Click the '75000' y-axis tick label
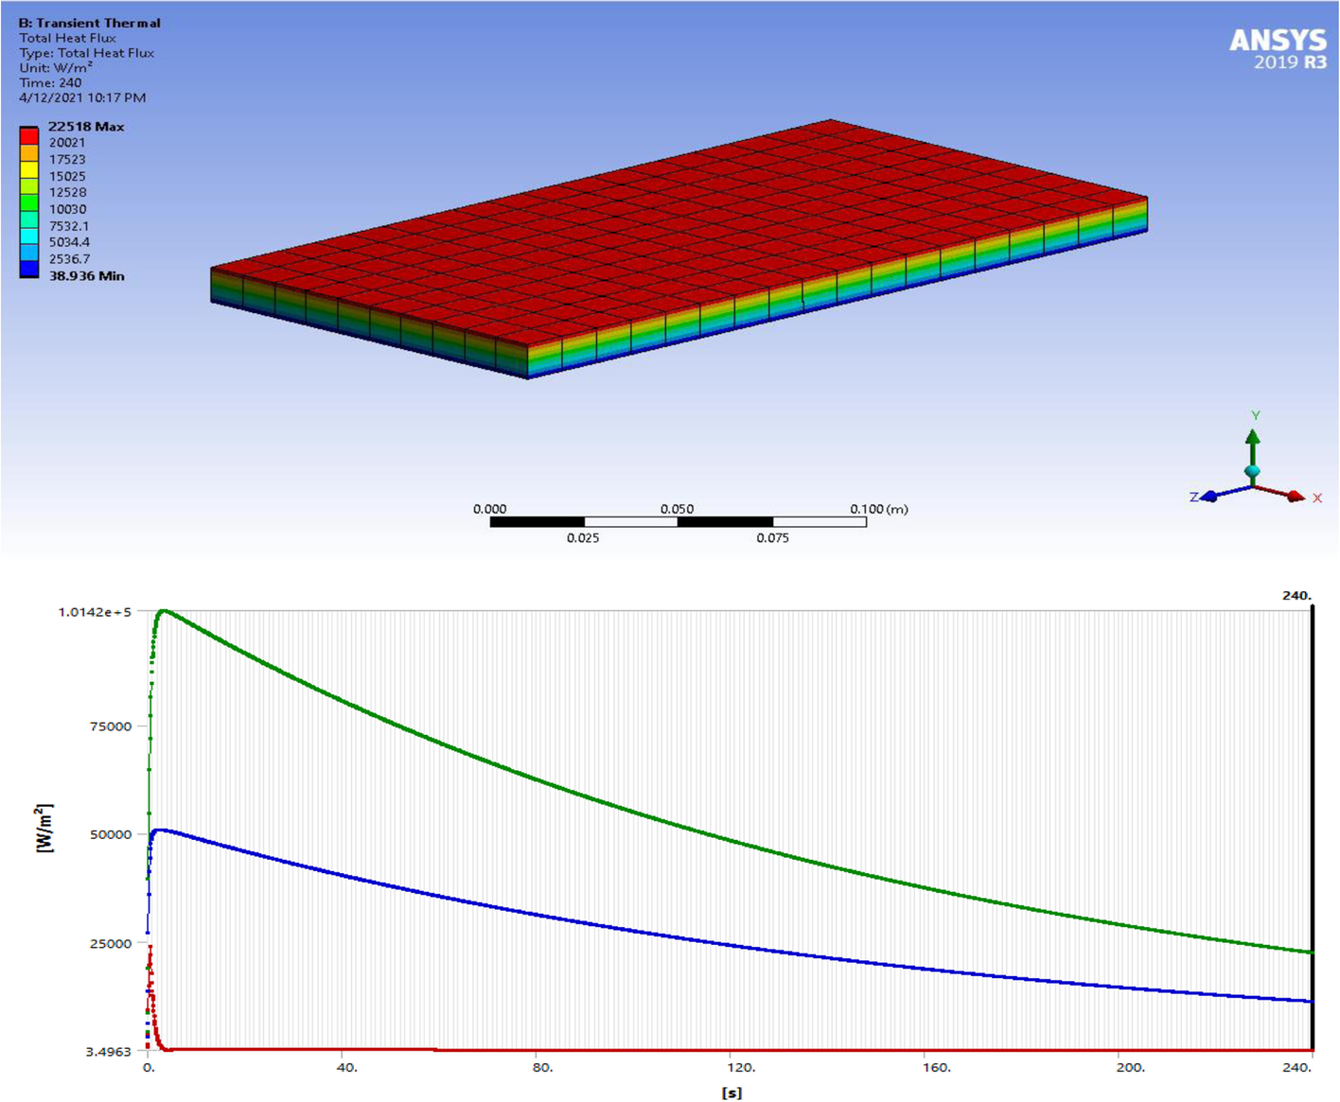1340x1102 pixels. pos(111,726)
